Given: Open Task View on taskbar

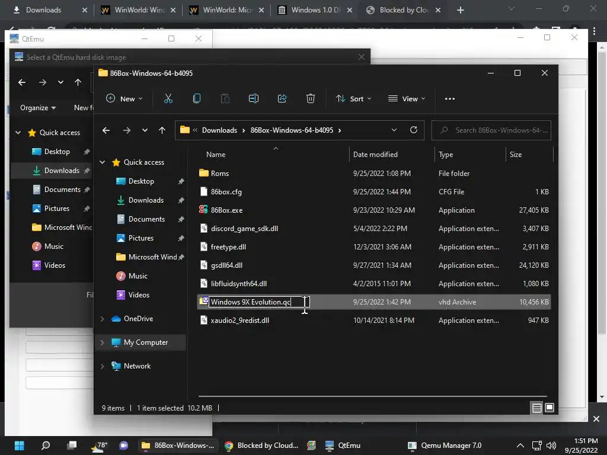Looking at the screenshot, I should pyautogui.click(x=72, y=446).
